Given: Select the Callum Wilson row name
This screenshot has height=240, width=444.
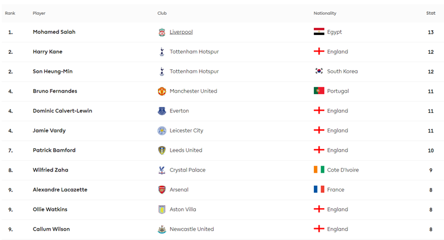Looking at the screenshot, I should click(x=52, y=229).
